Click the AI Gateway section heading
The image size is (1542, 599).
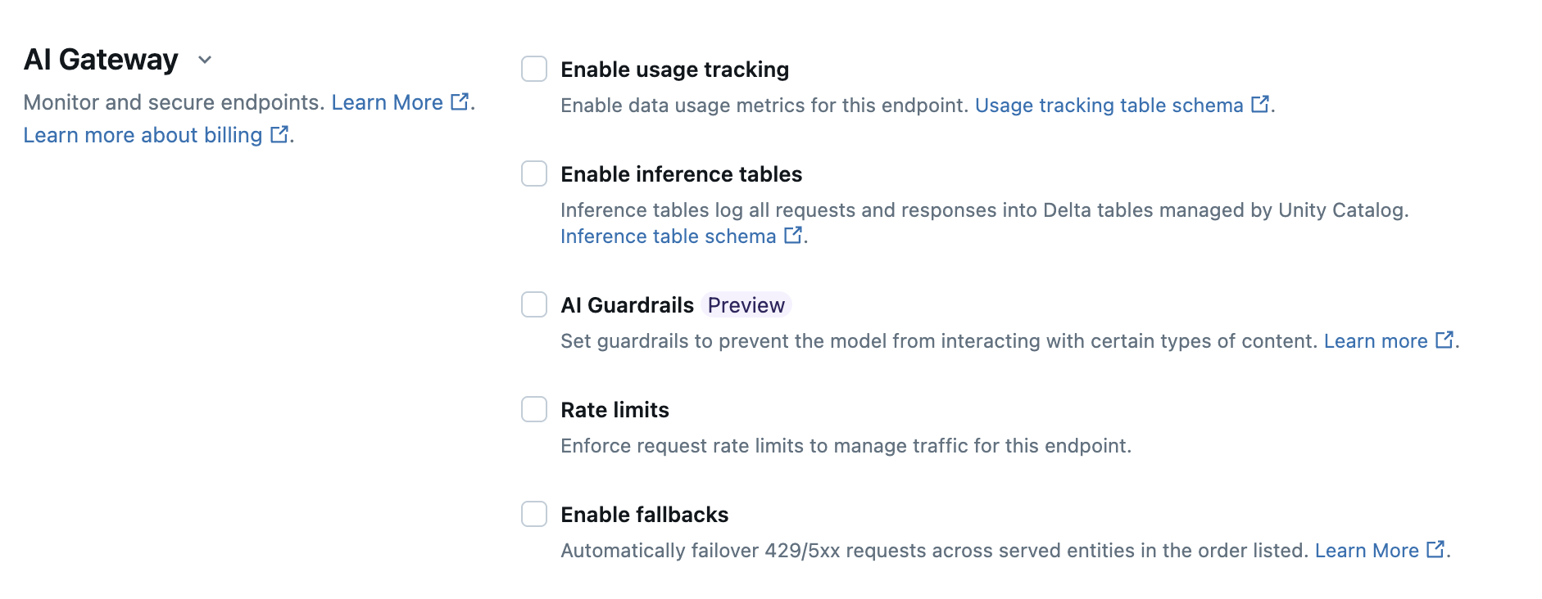click(x=100, y=59)
